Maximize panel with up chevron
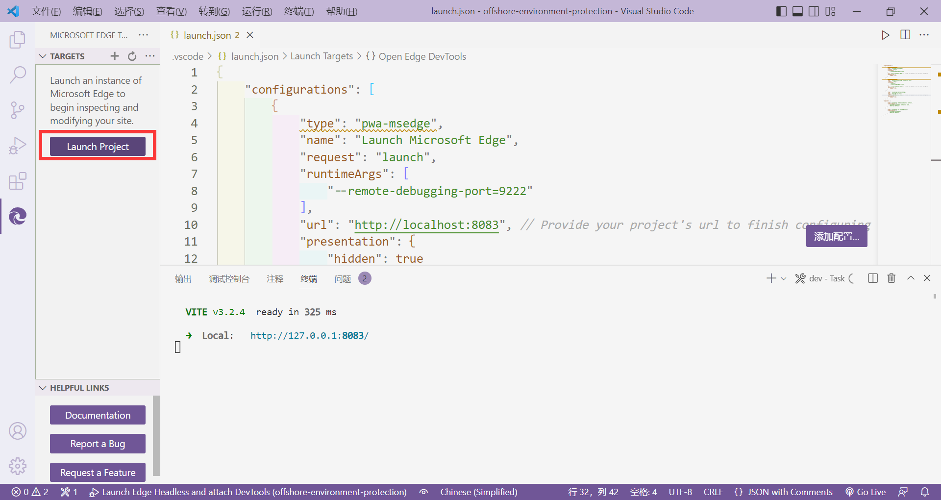The width and height of the screenshot is (941, 500). tap(911, 278)
